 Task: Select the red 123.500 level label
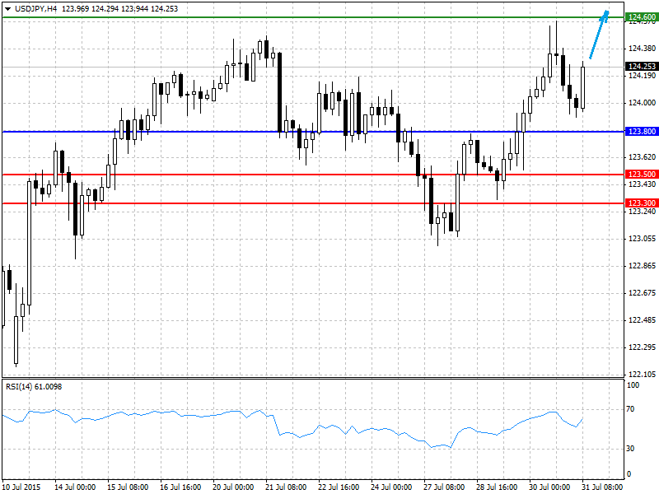(x=642, y=175)
